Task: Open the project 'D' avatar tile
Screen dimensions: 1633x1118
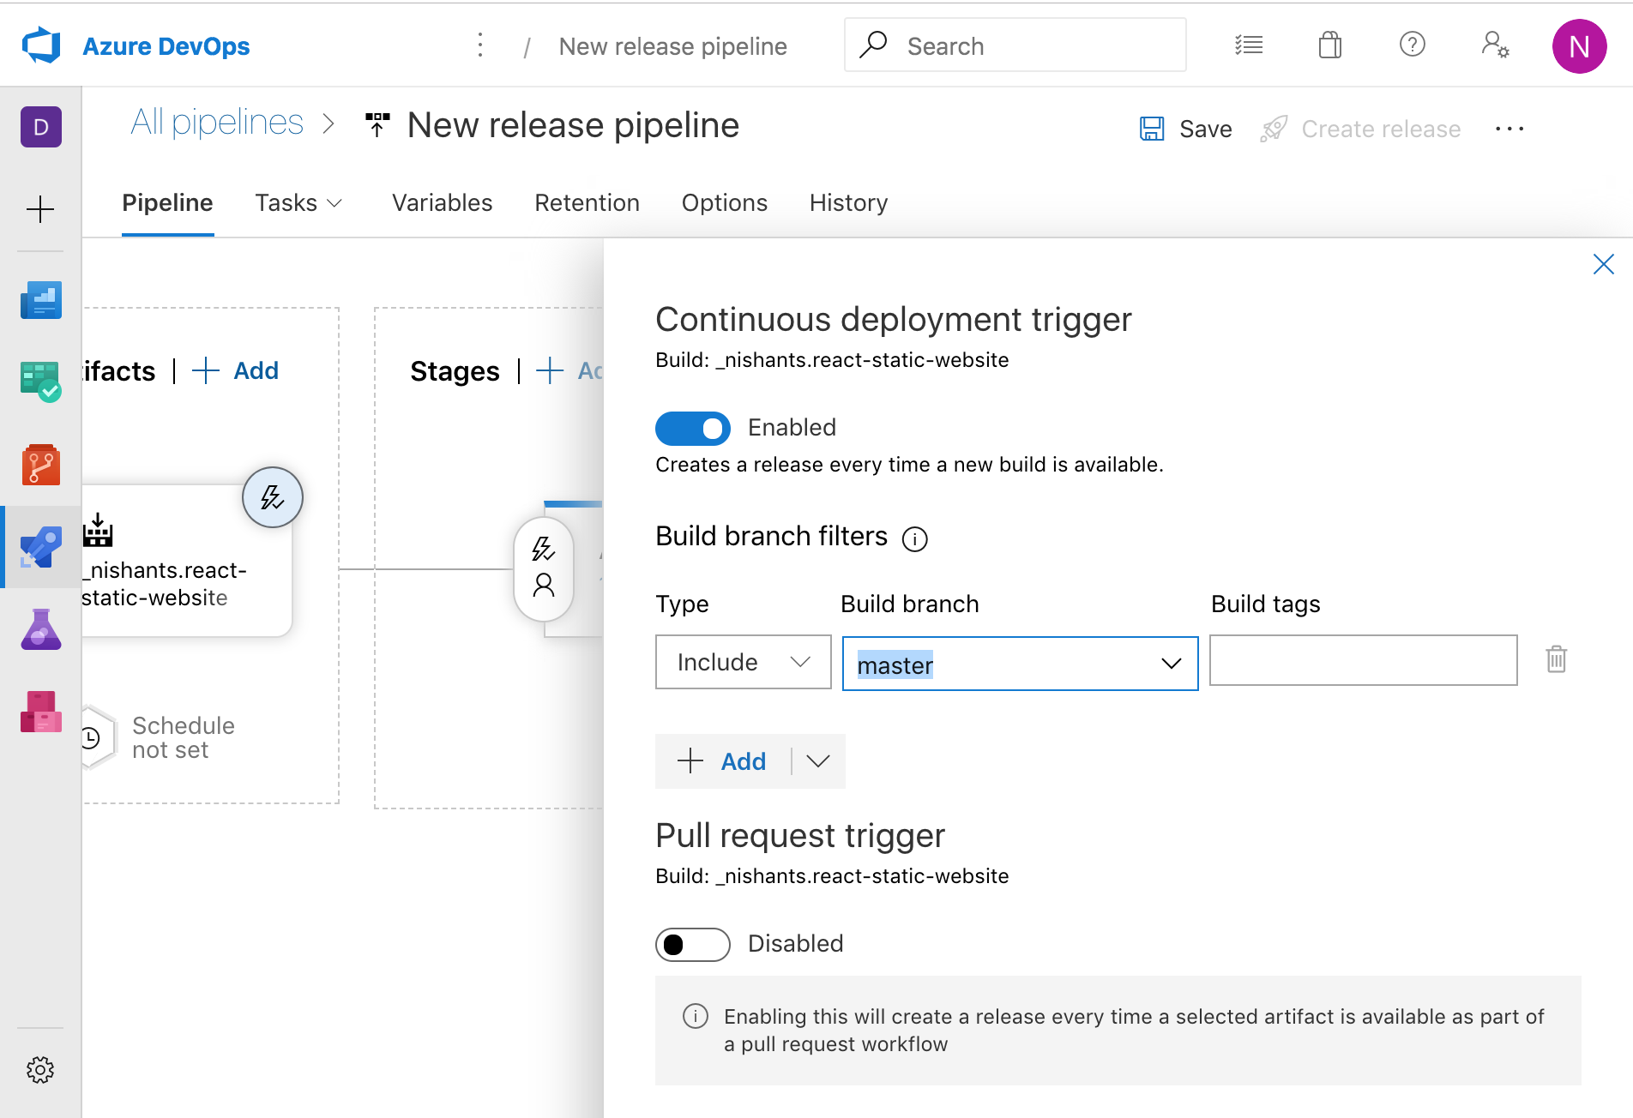Action: [41, 127]
